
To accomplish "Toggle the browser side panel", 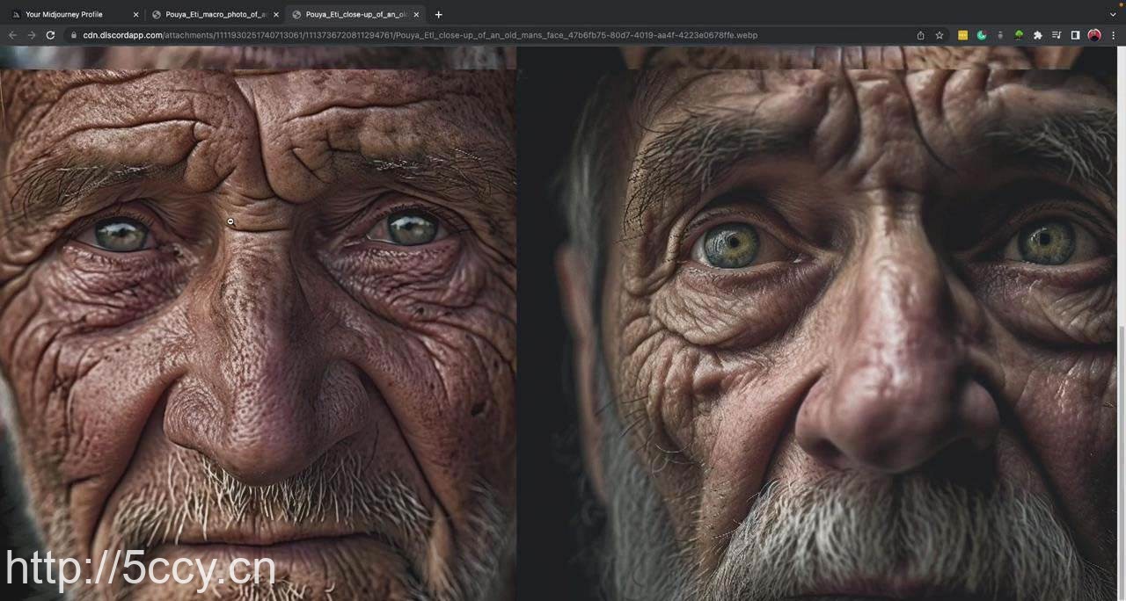I will 1075,35.
